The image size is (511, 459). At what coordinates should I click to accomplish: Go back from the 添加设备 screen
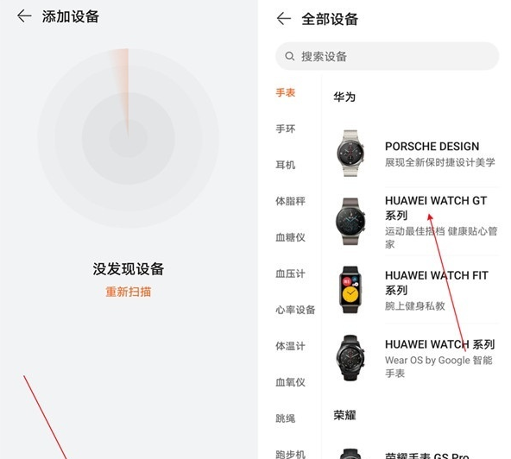click(24, 16)
